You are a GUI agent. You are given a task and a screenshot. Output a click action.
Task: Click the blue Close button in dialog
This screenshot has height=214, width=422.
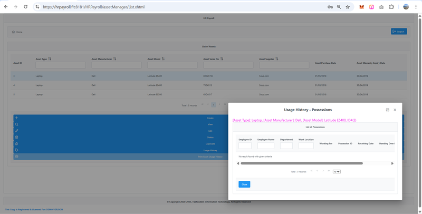(244, 184)
